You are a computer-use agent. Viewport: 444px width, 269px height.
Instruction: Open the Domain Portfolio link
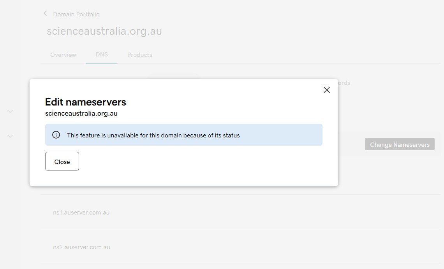(x=76, y=14)
